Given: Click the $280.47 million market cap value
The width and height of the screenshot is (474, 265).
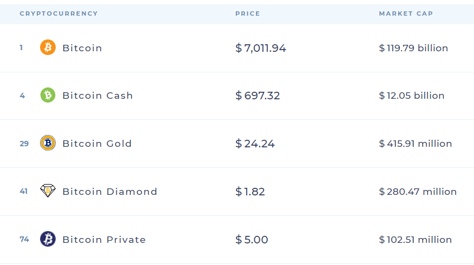Looking at the screenshot, I should pyautogui.click(x=418, y=192).
